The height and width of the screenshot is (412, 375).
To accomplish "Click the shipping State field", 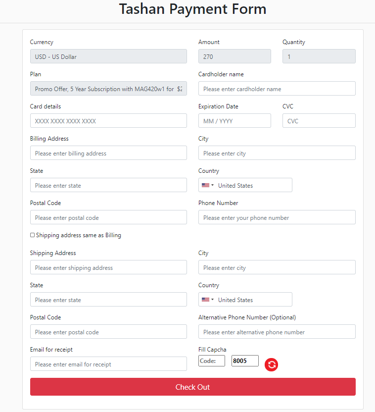I will click(108, 300).
